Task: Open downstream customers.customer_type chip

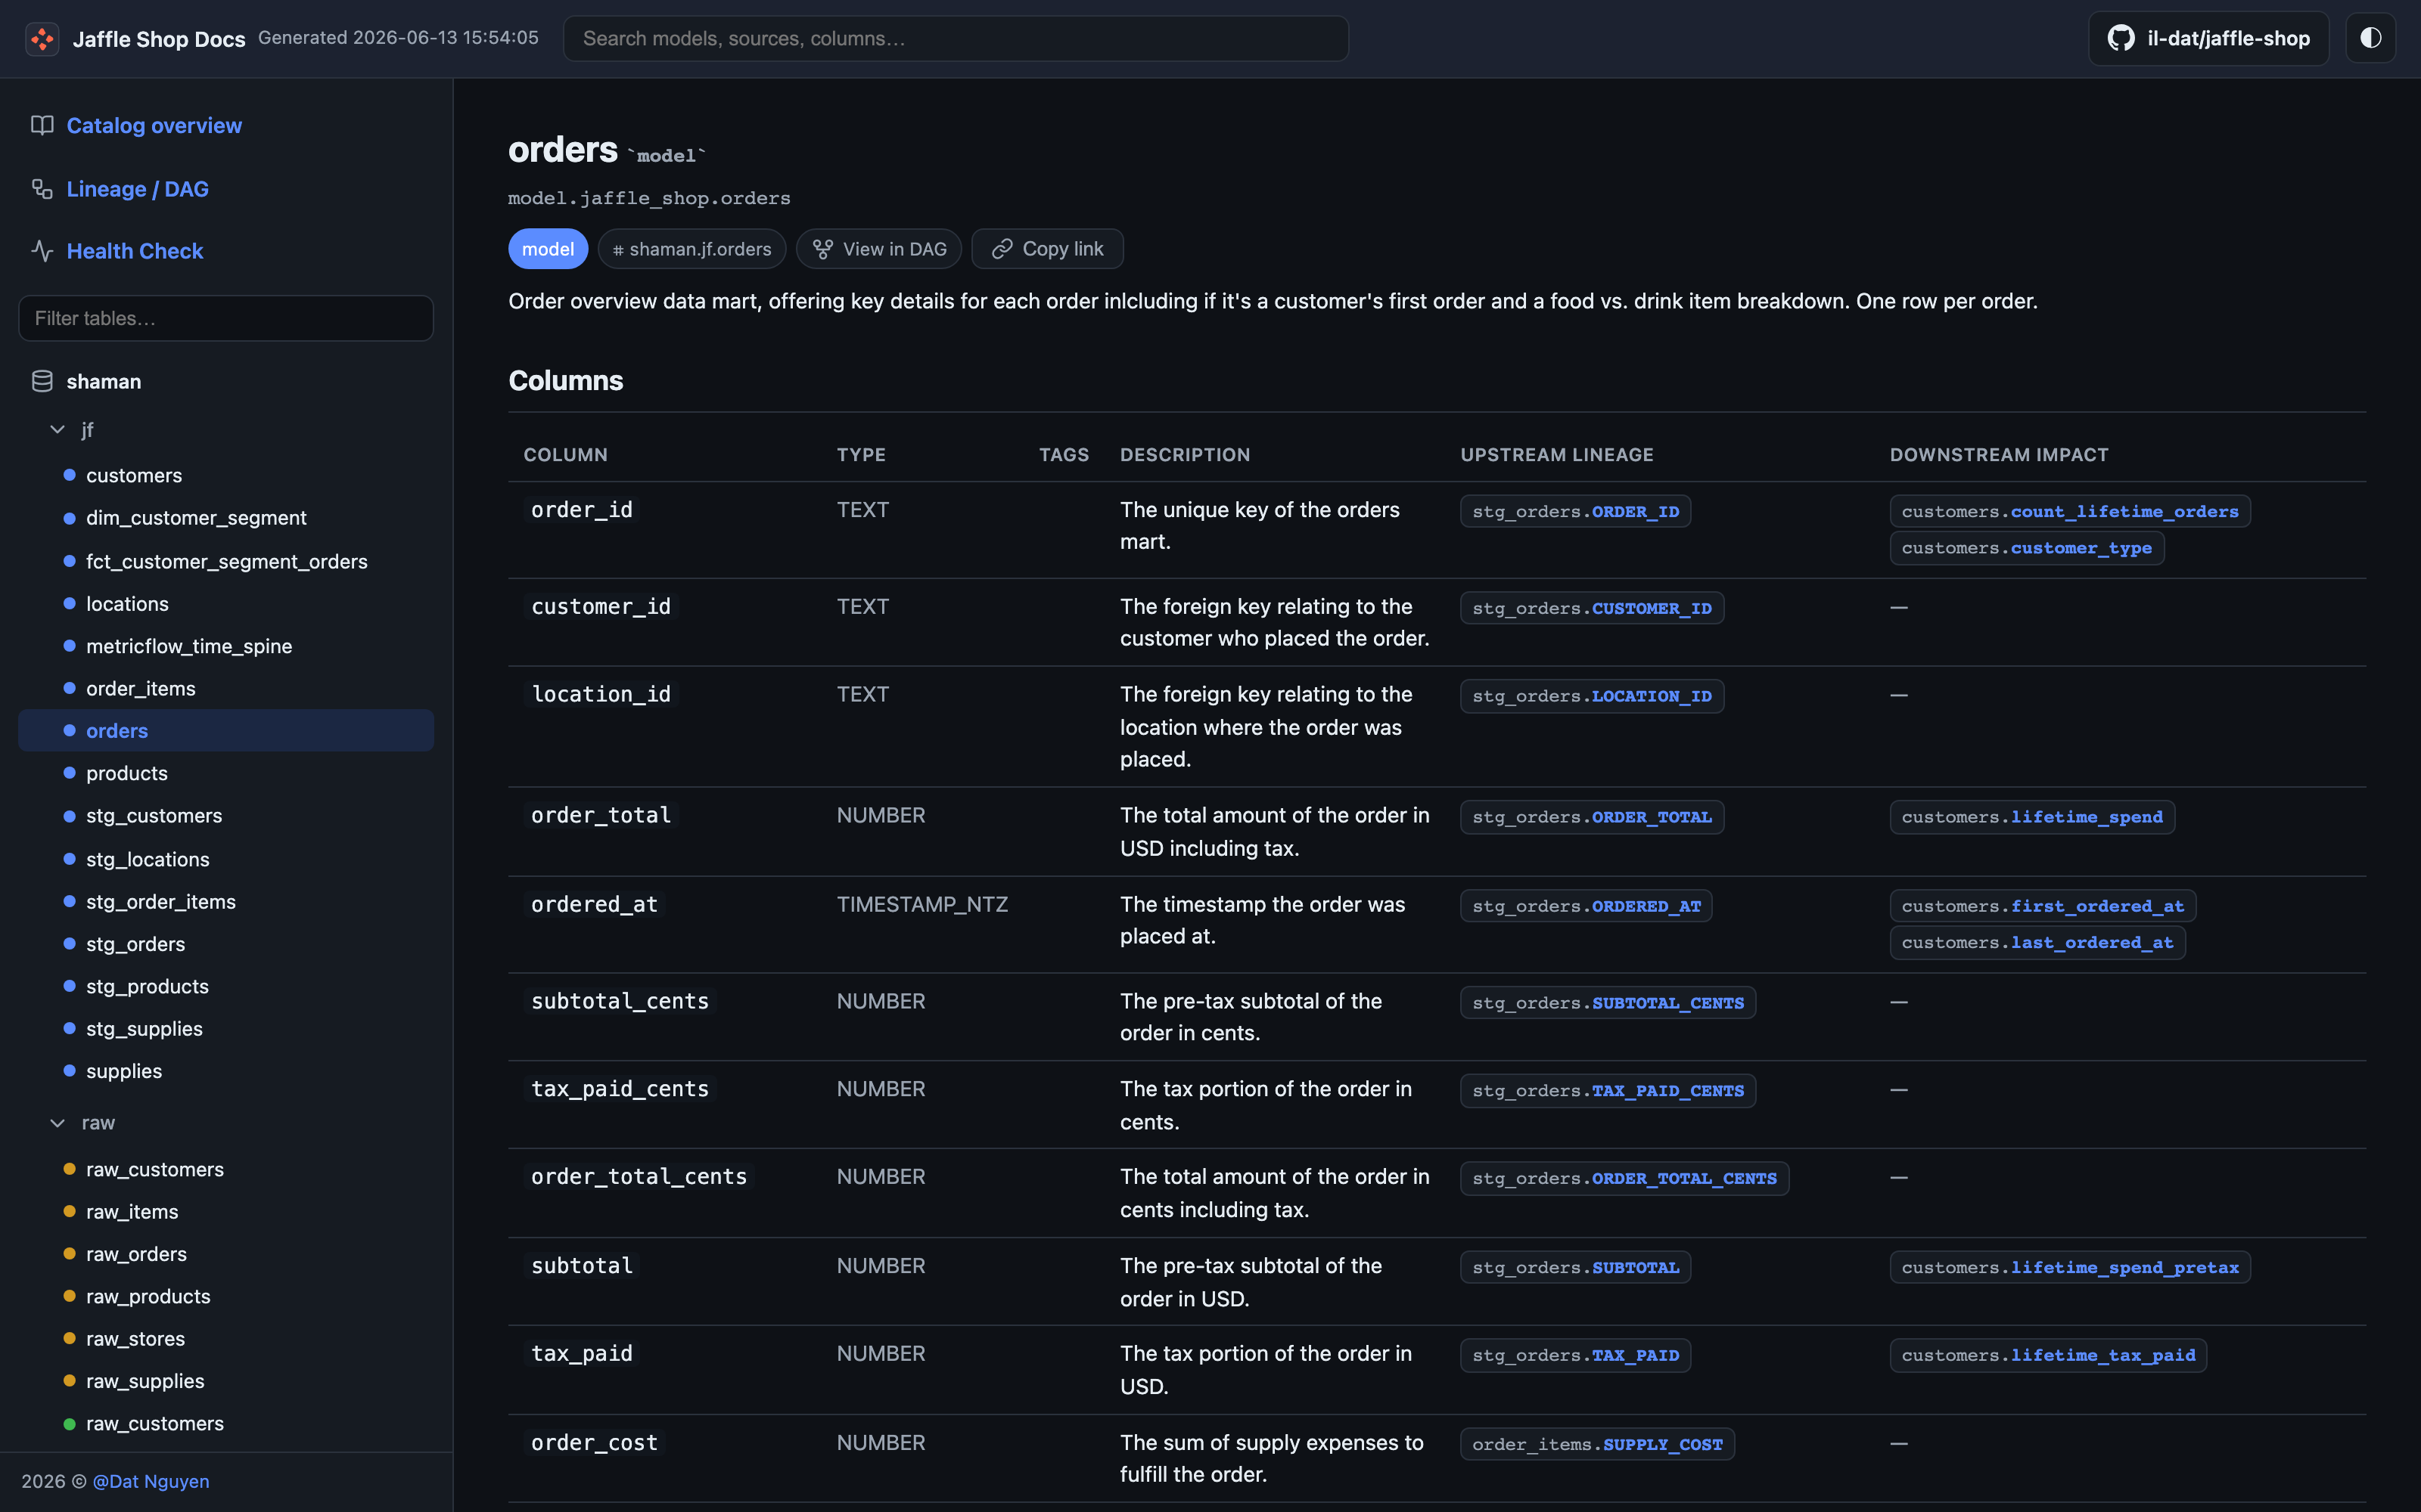Action: coord(2027,548)
